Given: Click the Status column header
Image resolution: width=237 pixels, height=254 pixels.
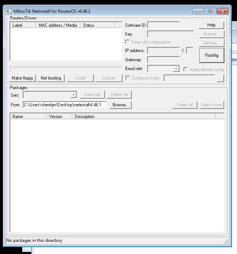Looking at the screenshot, I should (x=98, y=25).
